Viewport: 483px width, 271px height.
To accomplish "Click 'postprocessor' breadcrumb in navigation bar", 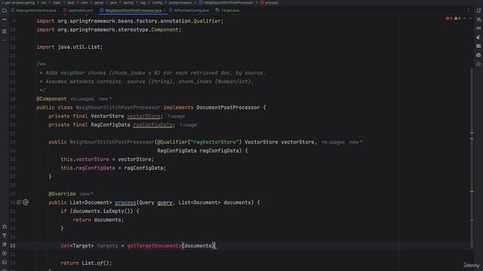I will tap(180, 2).
